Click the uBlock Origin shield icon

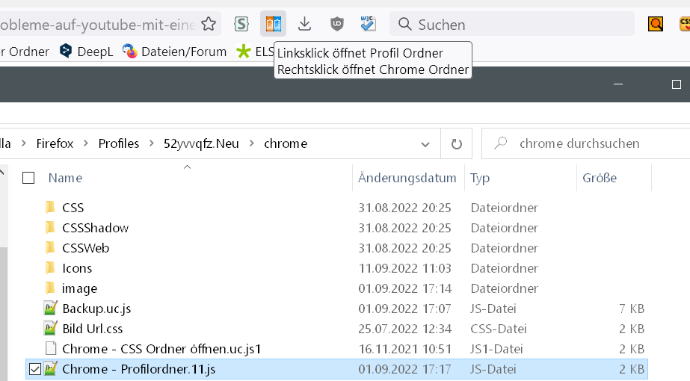coord(337,25)
